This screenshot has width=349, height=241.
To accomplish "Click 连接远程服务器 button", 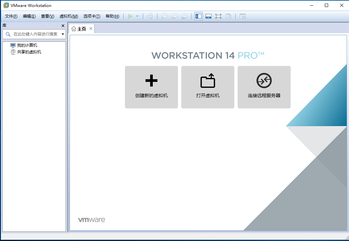I will [x=264, y=87].
